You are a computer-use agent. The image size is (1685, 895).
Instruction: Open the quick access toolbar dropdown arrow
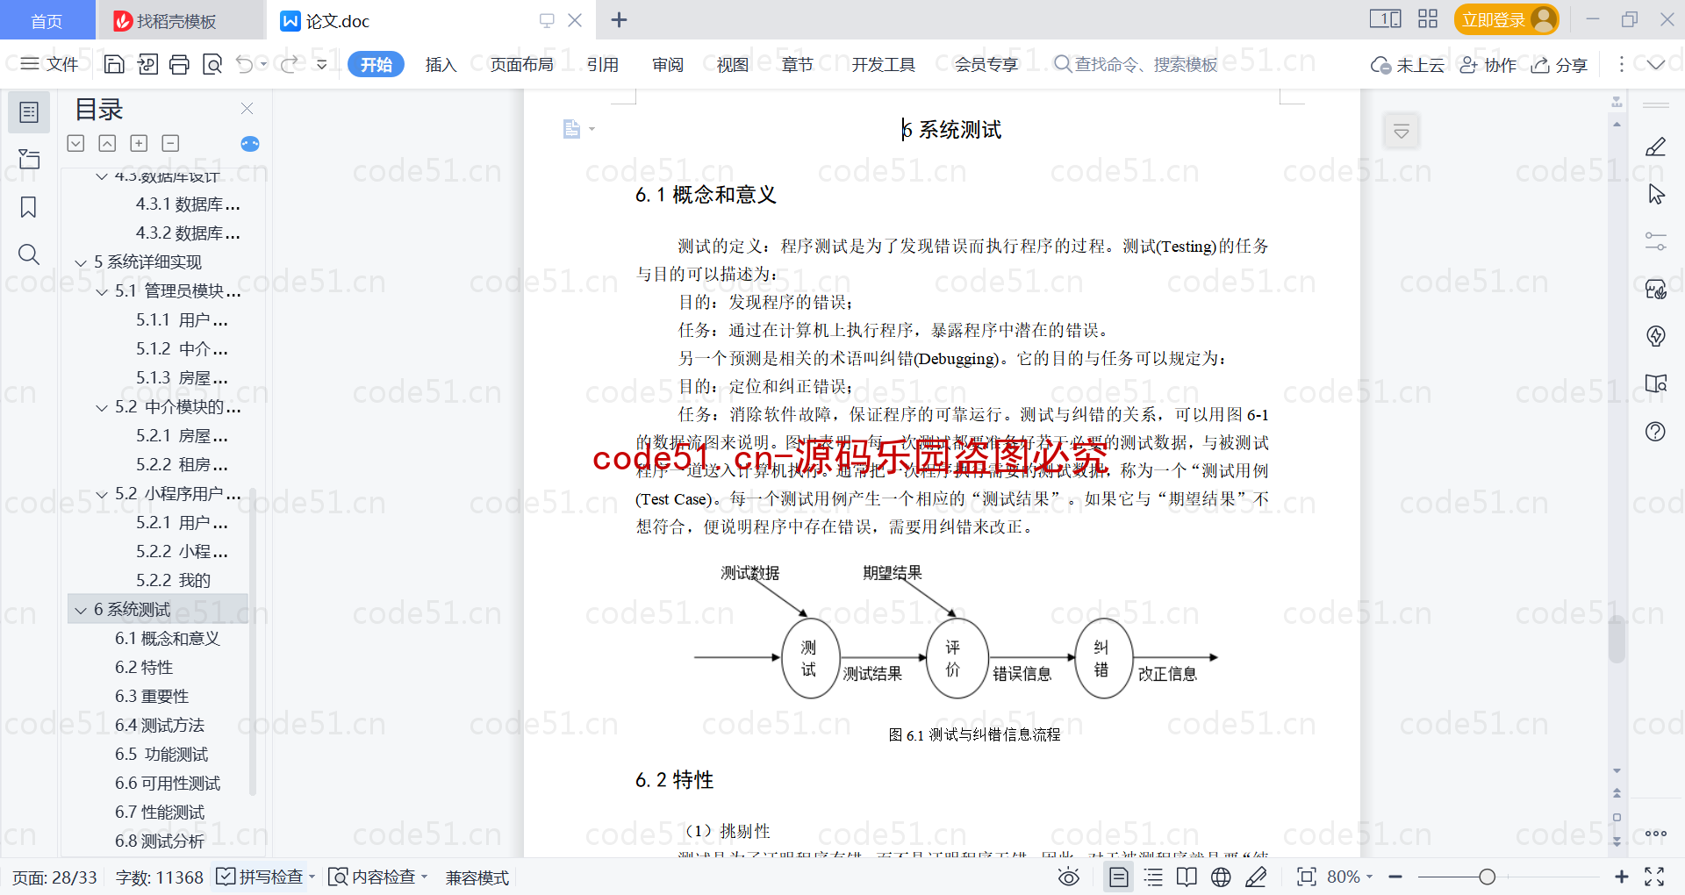[x=322, y=64]
